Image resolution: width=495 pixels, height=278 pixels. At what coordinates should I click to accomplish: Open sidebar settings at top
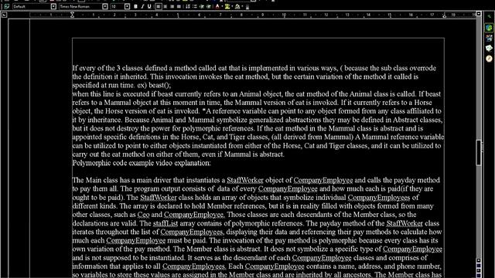pyautogui.click(x=489, y=16)
